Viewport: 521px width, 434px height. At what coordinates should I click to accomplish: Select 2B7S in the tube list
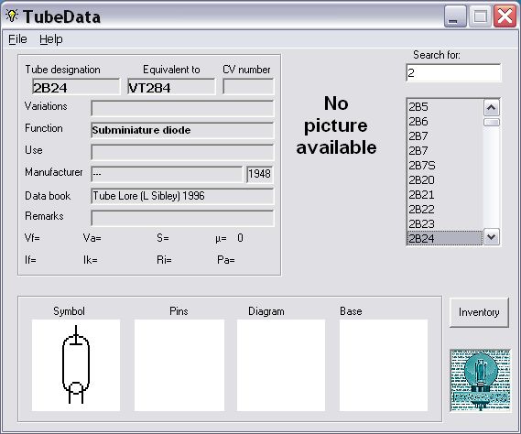point(445,166)
